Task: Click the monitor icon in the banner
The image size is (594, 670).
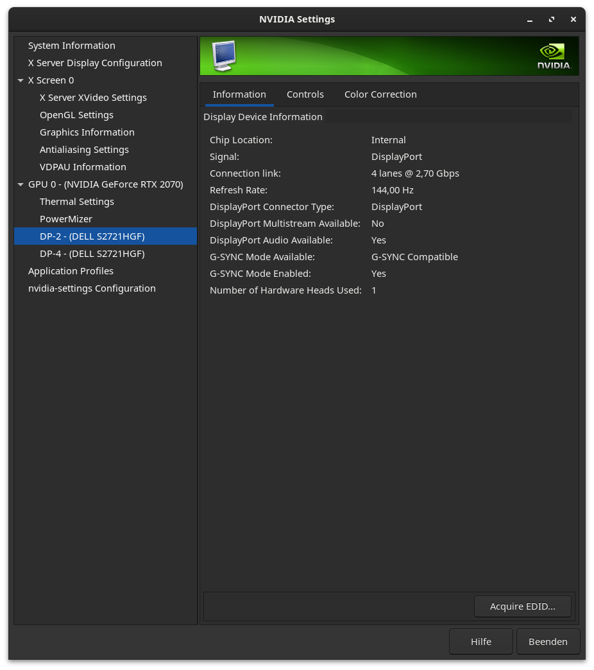Action: [224, 55]
